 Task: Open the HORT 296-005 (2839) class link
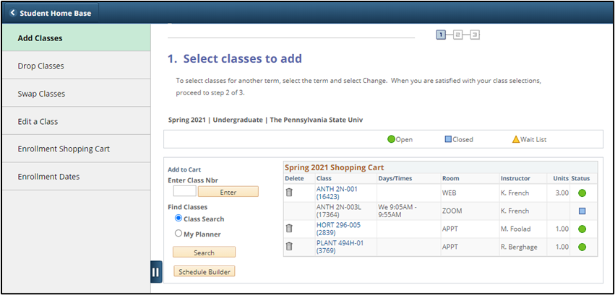click(x=338, y=229)
